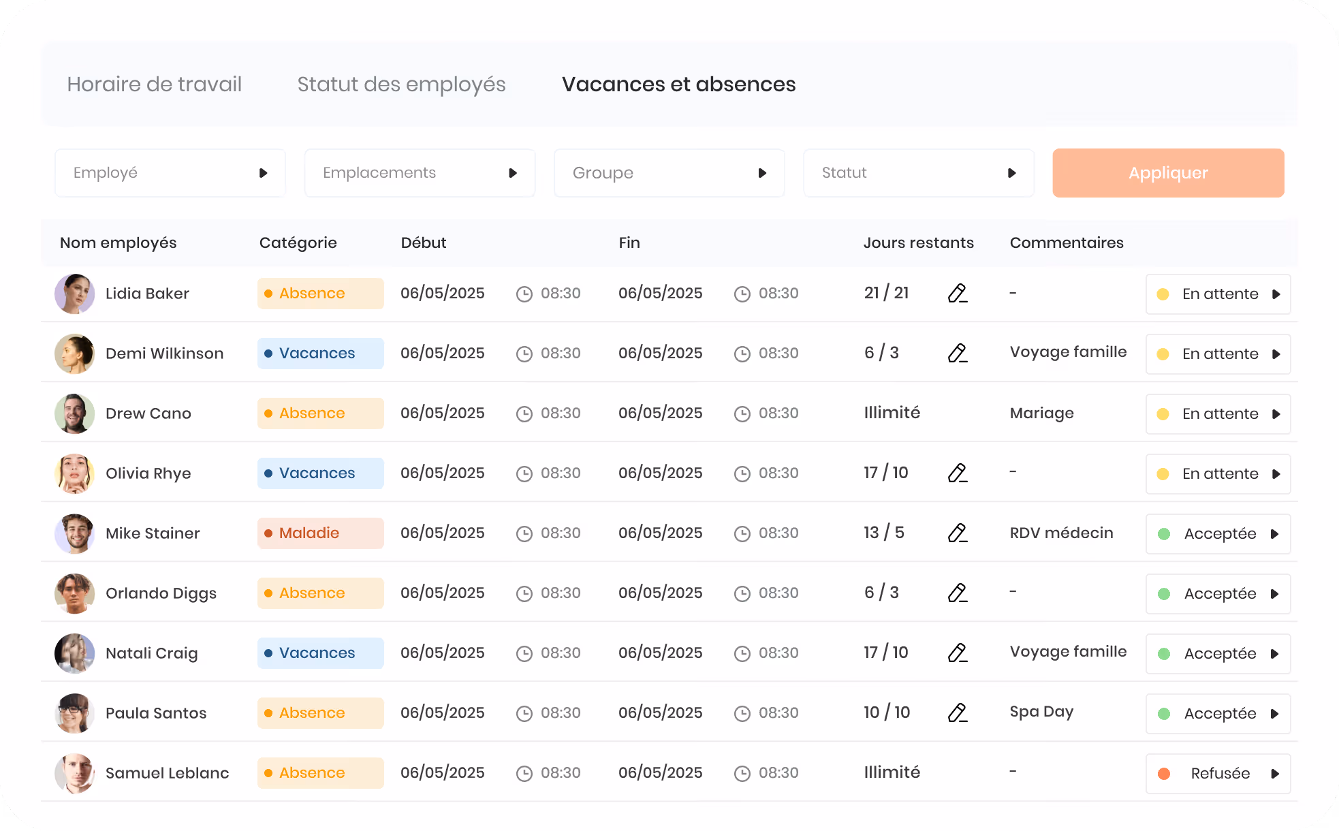Edit remaining days for Lidia Baker
1339x831 pixels.
click(x=958, y=294)
